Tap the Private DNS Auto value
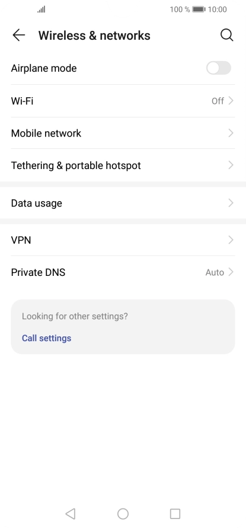 pos(215,272)
